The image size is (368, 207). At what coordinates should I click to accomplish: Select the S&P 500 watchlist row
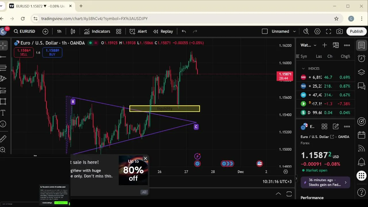pyautogui.click(x=325, y=77)
